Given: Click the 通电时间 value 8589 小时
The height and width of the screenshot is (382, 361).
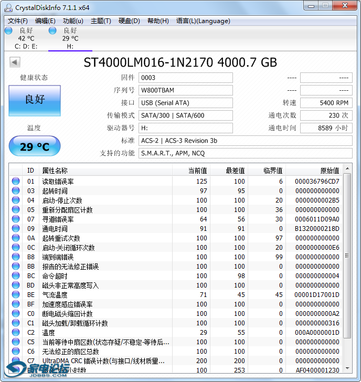Looking at the screenshot, I should [x=326, y=128].
